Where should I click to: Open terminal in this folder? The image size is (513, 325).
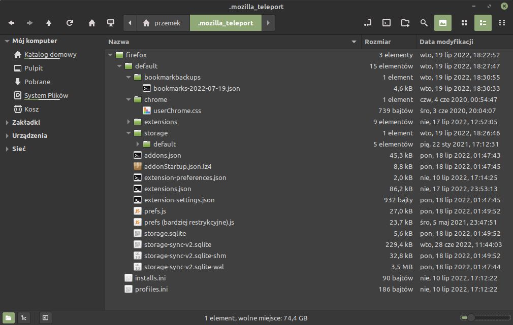(387, 23)
